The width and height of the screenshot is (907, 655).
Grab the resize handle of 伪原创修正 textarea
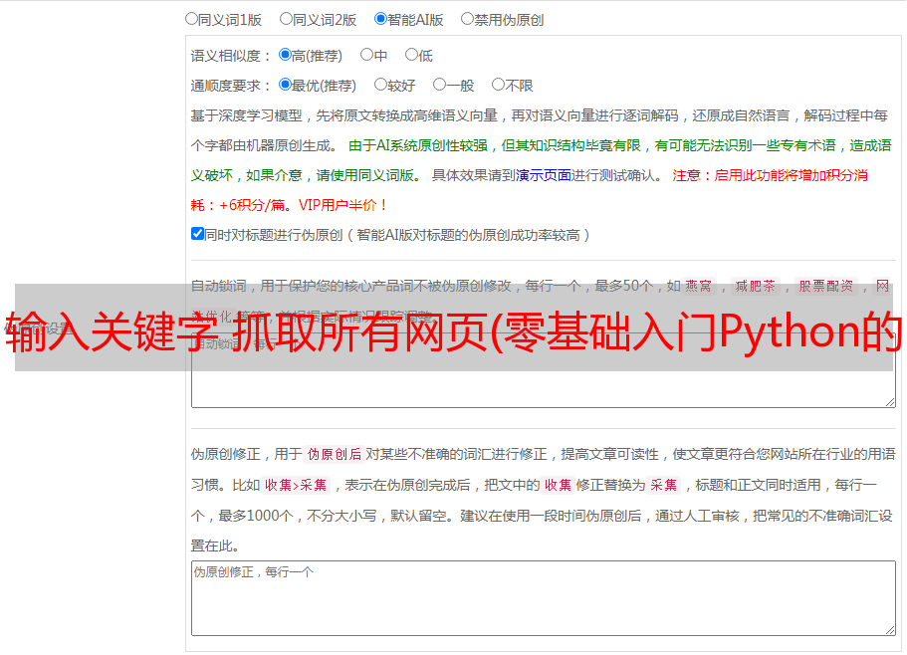890,630
